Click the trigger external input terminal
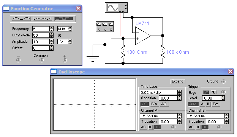The height and width of the screenshot is (137, 237). click(x=223, y=92)
